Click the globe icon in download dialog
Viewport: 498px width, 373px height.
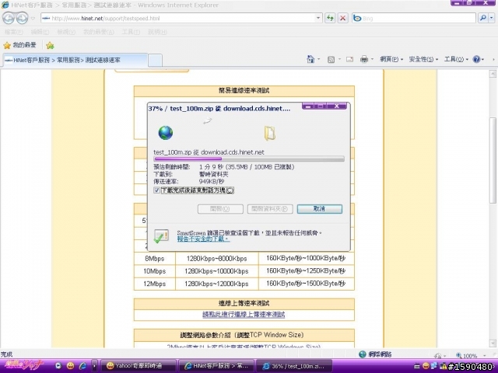166,133
